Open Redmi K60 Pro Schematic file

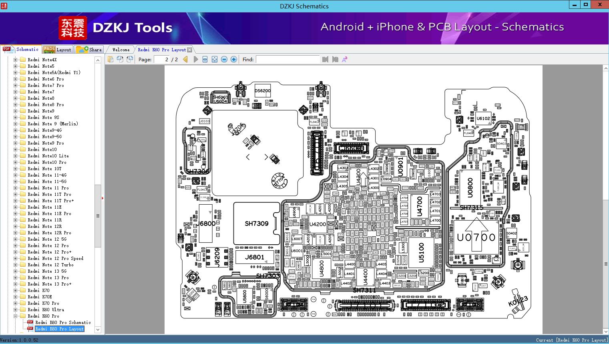coord(63,322)
